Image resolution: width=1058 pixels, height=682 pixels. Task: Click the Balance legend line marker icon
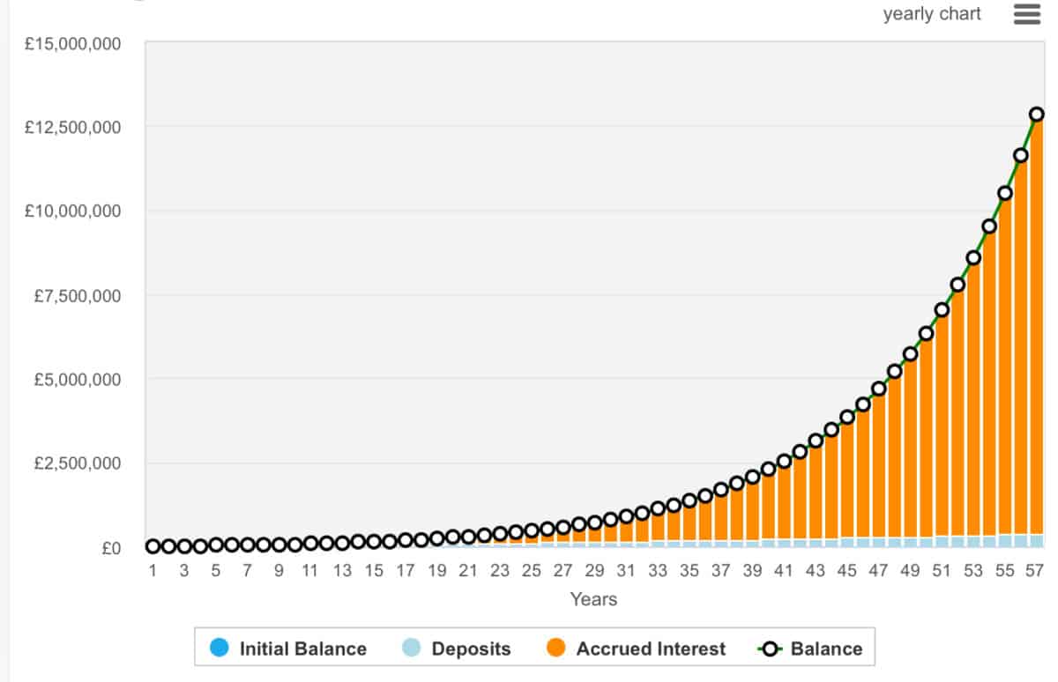click(x=771, y=649)
